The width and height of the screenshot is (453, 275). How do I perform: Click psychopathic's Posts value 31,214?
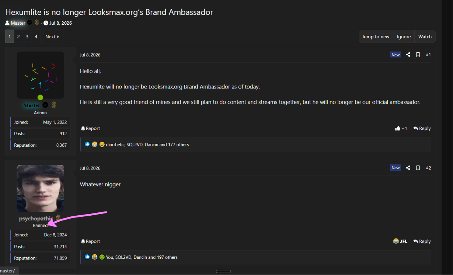[60, 247]
